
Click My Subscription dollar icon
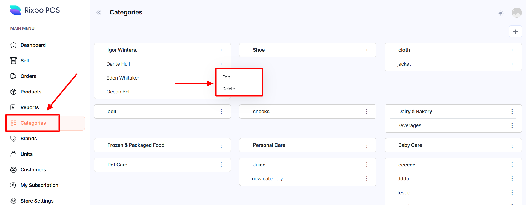tap(13, 185)
